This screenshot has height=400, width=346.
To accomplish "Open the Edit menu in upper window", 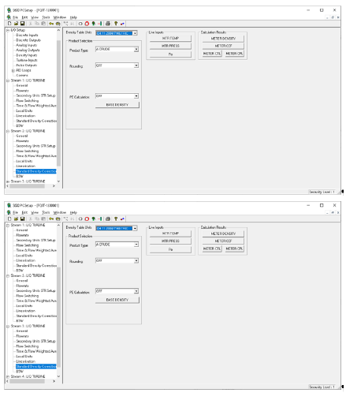I will pos(24,17).
